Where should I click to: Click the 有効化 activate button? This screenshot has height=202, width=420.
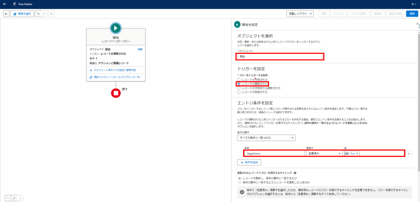click(377, 13)
